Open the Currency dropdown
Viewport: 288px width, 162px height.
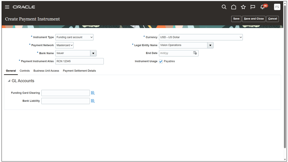201,37
